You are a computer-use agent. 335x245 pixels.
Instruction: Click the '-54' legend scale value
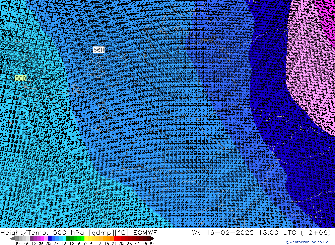tap(17, 244)
